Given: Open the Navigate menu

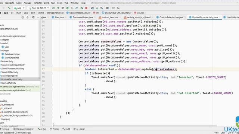Looking at the screenshot, I should click(x=10, y=3).
